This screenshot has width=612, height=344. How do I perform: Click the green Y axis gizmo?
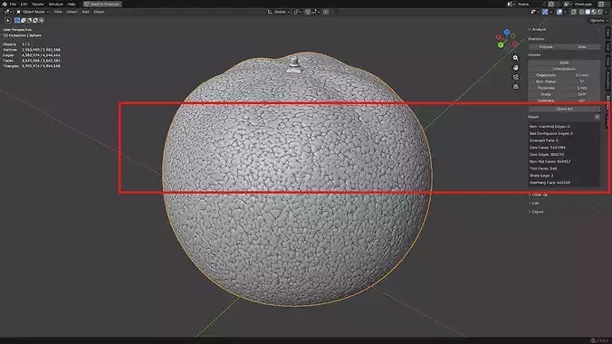(501, 45)
